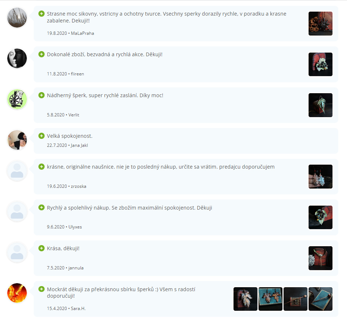Click Ulyxes' default user avatar
The width and height of the screenshot is (347, 322).
(17, 211)
